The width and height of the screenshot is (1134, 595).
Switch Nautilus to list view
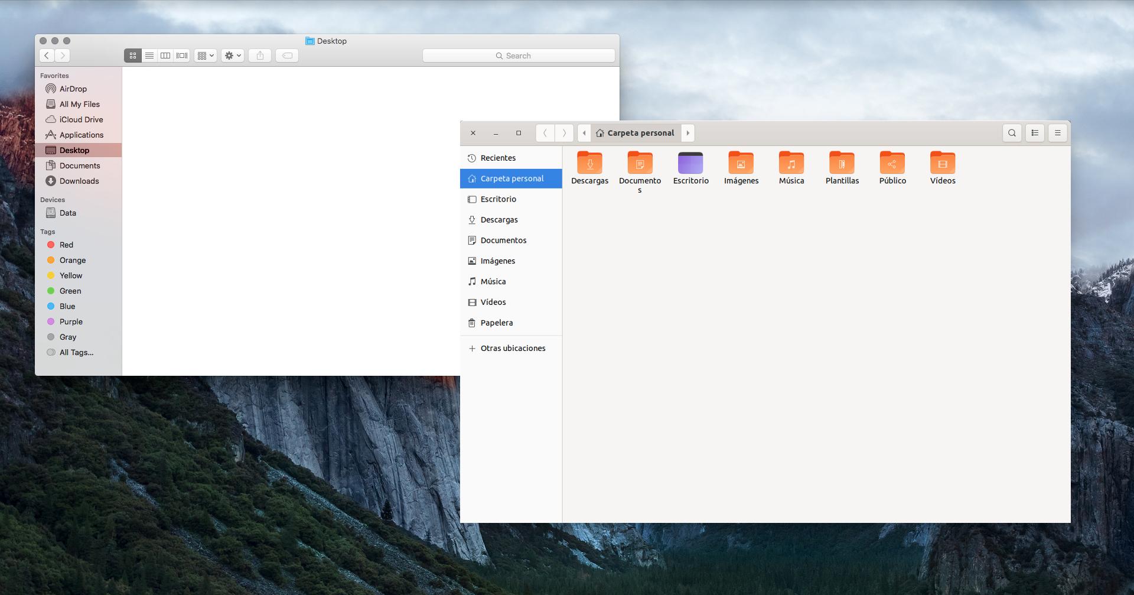1034,133
